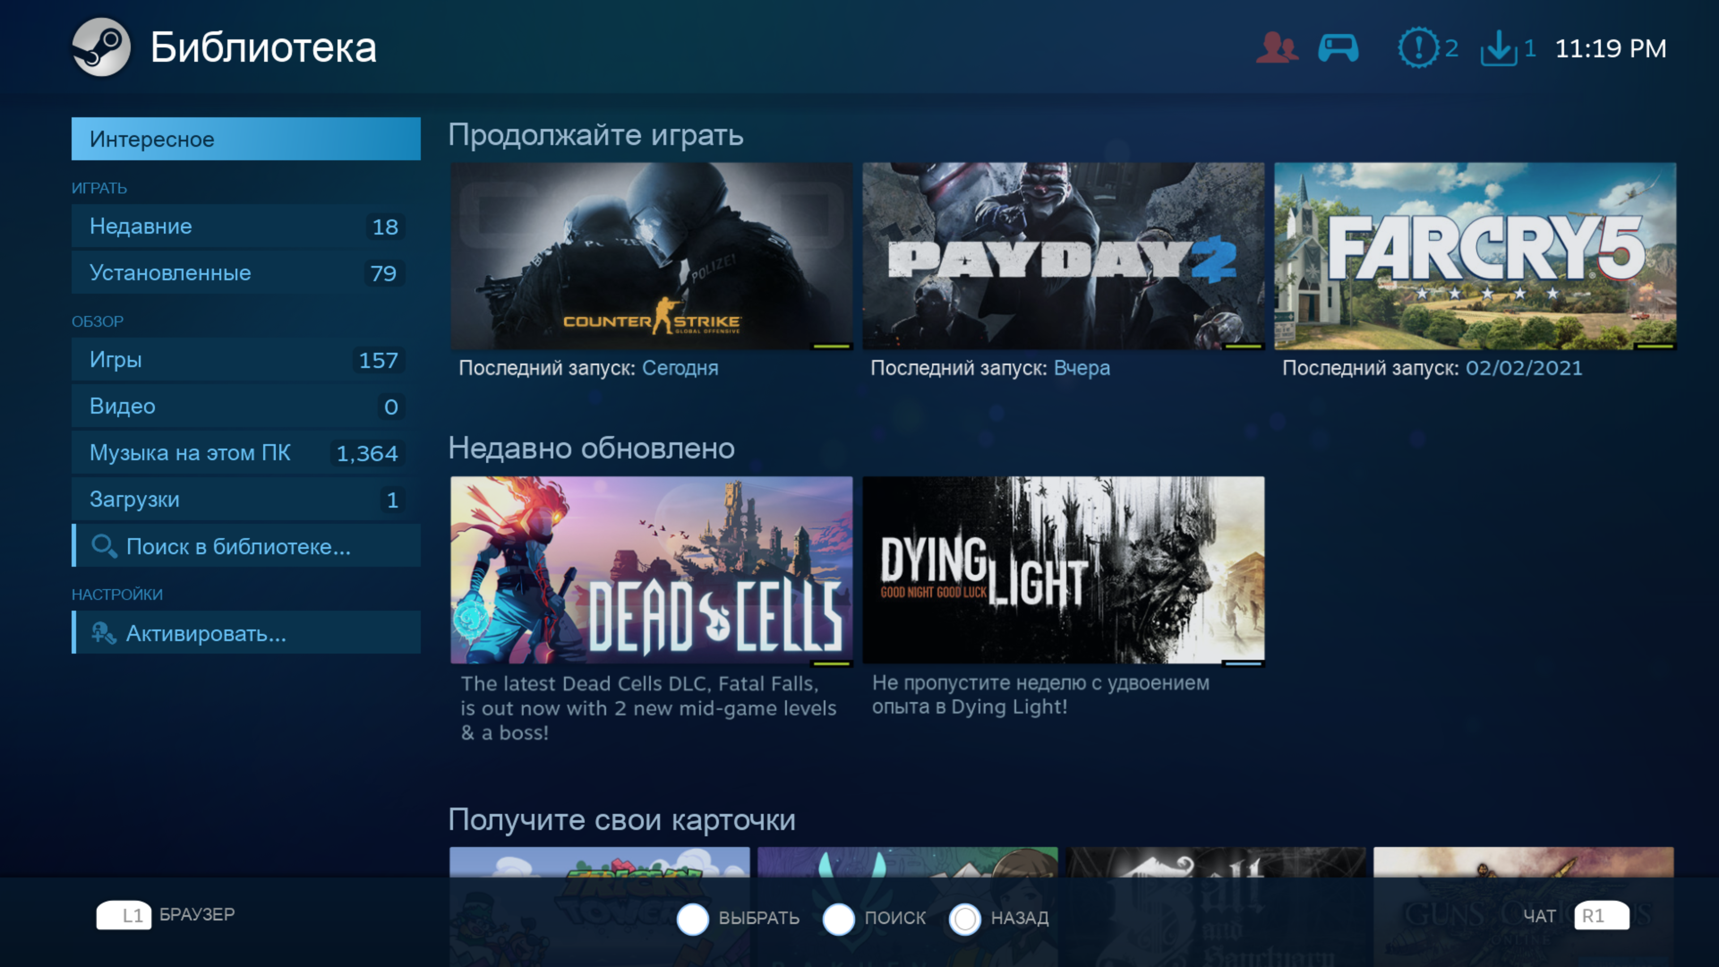1719x967 pixels.
Task: Click 'Последний запуск: Сегодня' caption
Action: point(589,368)
